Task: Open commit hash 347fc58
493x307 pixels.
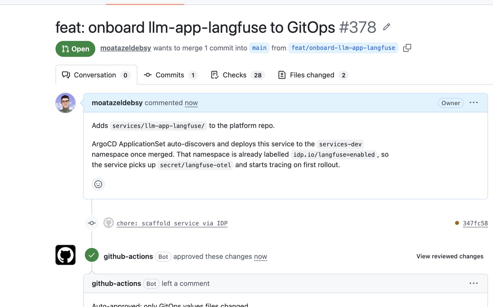Action: click(x=475, y=223)
